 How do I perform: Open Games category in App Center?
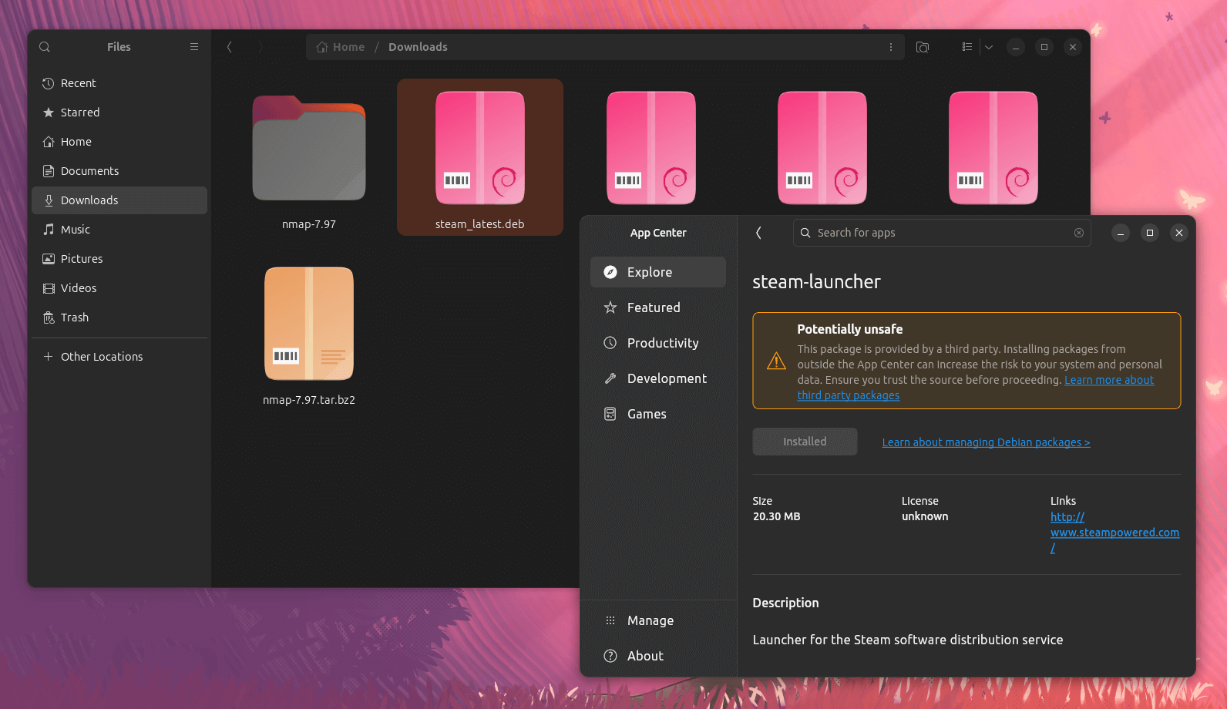658,414
